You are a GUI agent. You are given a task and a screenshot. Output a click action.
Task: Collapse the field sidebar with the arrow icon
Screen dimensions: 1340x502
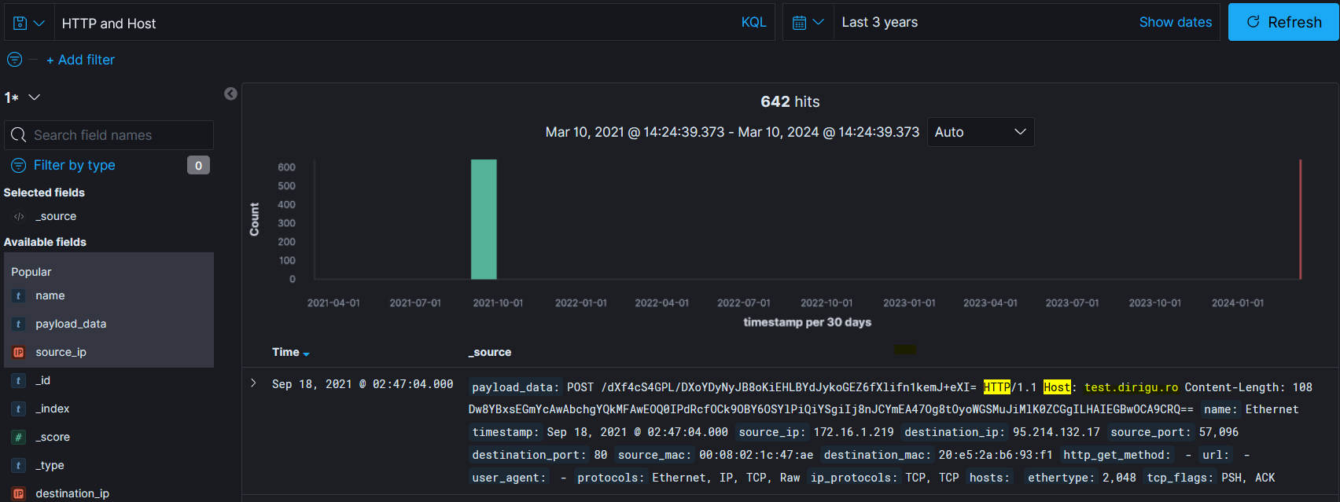(x=230, y=94)
